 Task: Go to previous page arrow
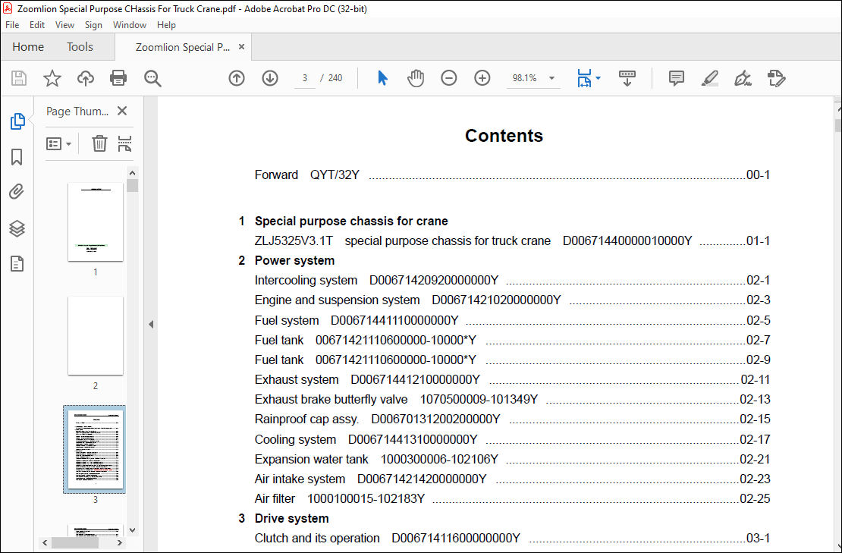(236, 78)
